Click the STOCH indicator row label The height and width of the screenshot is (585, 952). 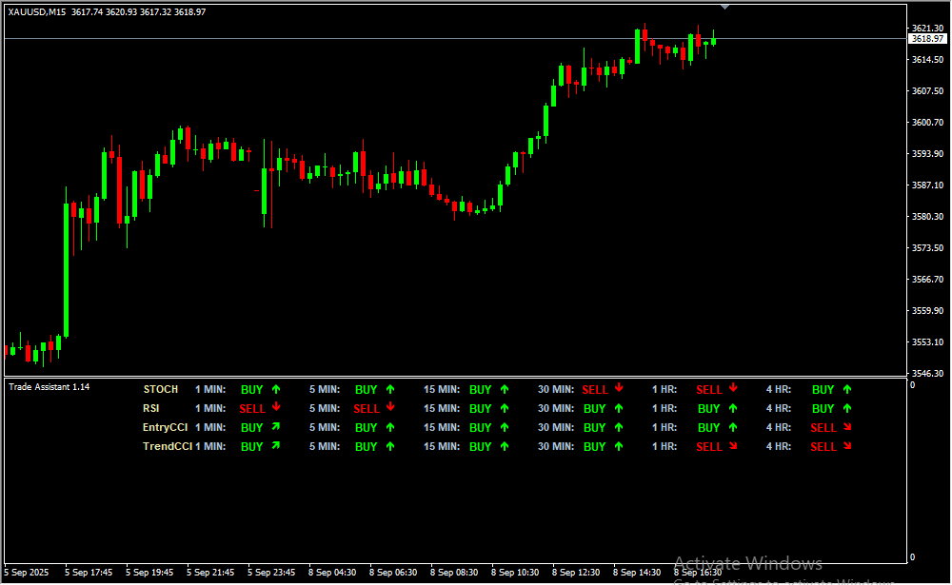tap(160, 389)
